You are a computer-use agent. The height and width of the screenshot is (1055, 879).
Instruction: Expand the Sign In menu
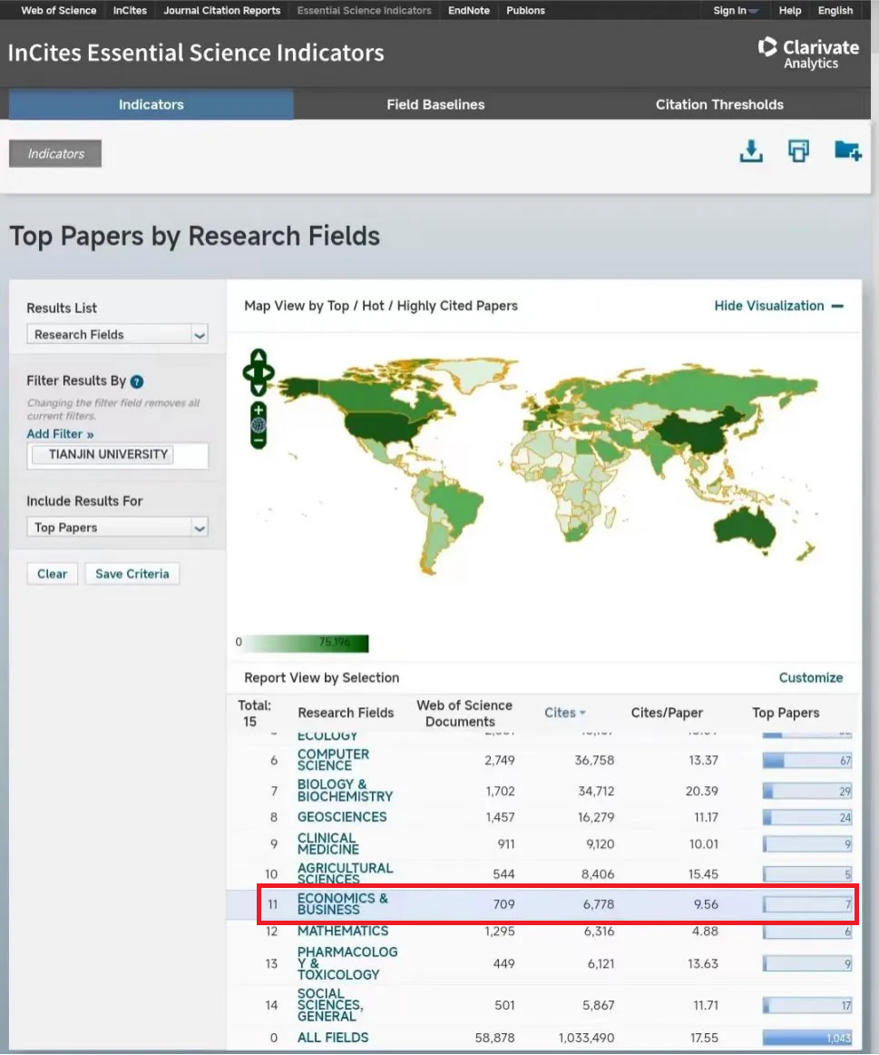pos(735,11)
